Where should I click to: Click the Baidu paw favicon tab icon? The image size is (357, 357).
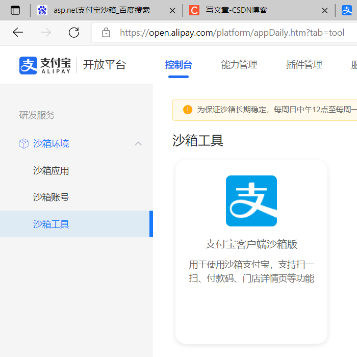click(x=42, y=10)
